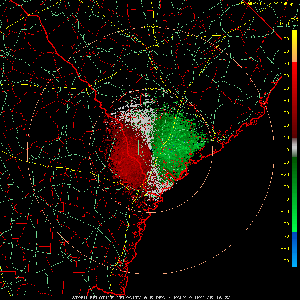Click the 30 knot scale label
Screen dimensions: 300x300
(286, 113)
